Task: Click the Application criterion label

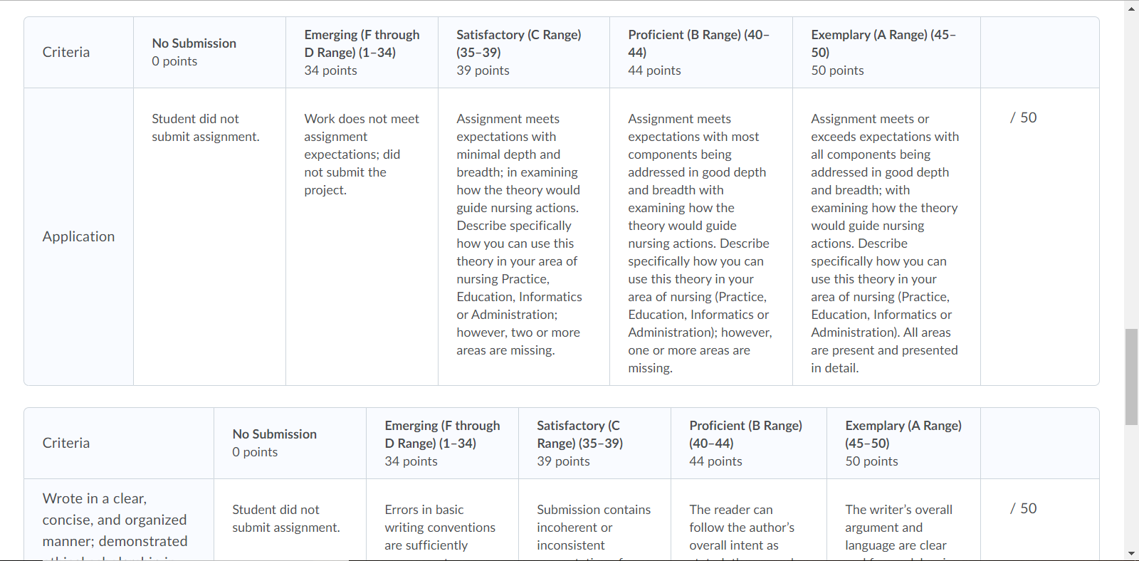Action: pyautogui.click(x=78, y=236)
